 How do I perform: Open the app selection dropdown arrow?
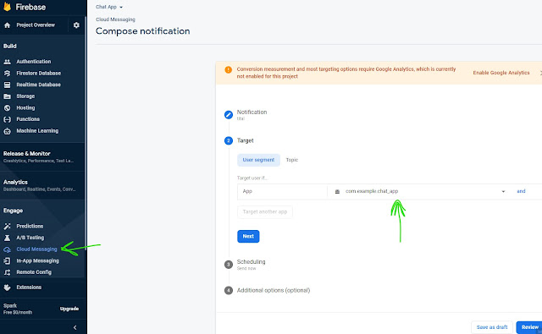[x=503, y=191]
